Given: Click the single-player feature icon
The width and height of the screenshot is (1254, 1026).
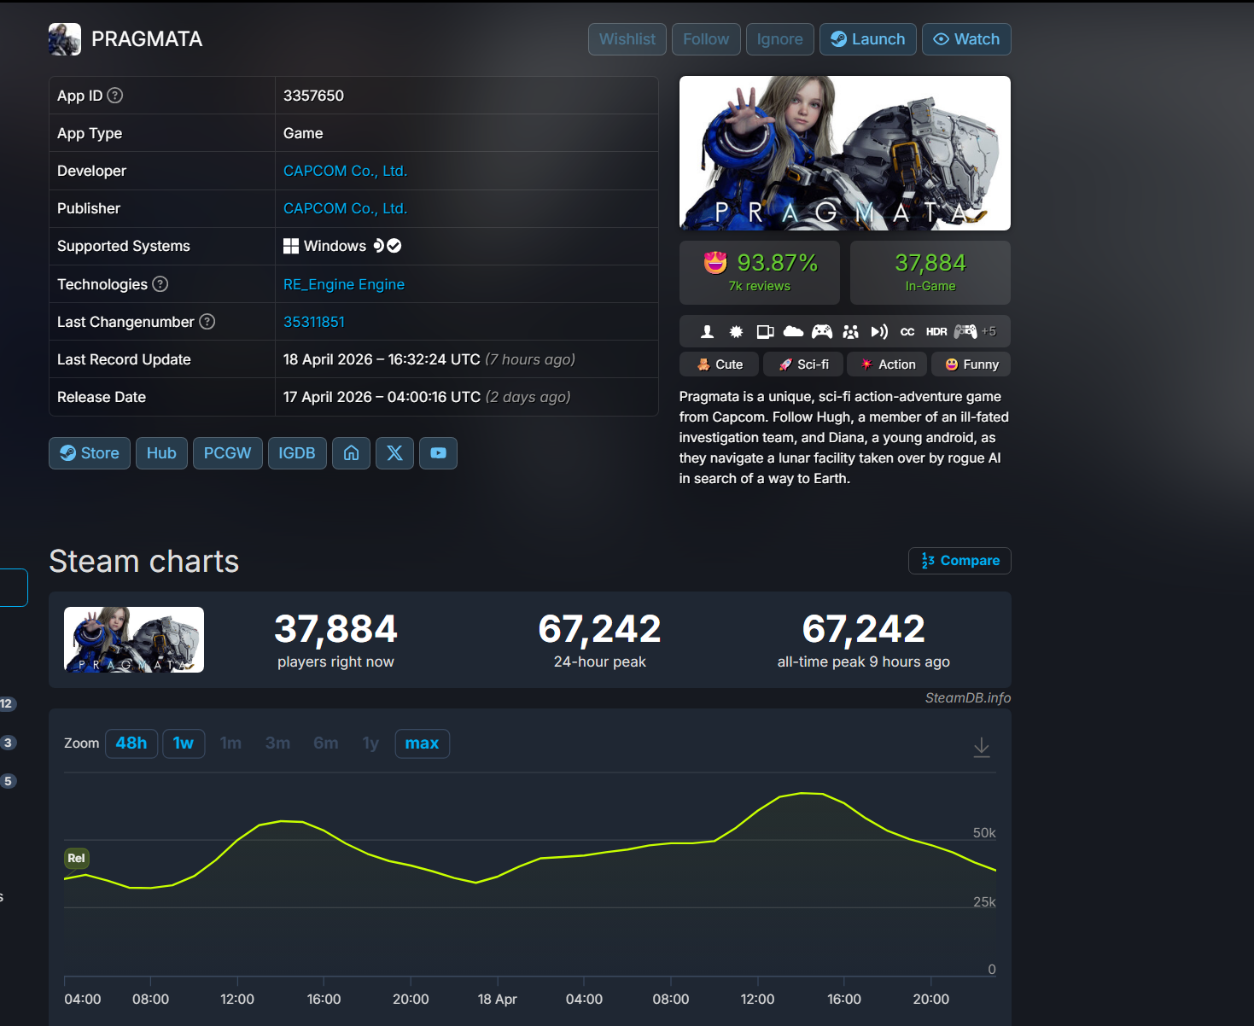Looking at the screenshot, I should tap(707, 331).
